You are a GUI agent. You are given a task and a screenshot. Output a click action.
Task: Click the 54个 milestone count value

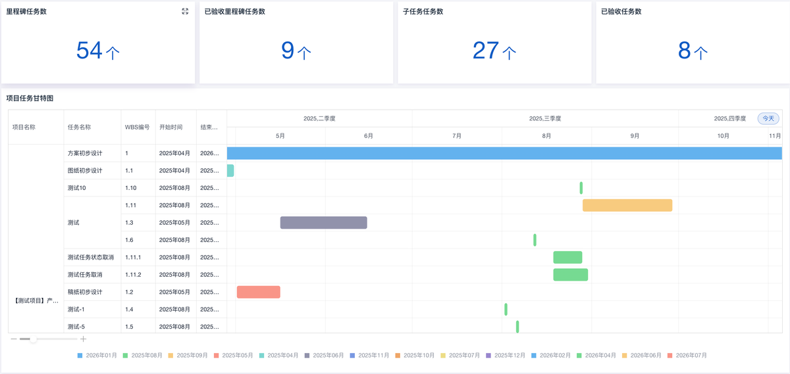pyautogui.click(x=98, y=51)
